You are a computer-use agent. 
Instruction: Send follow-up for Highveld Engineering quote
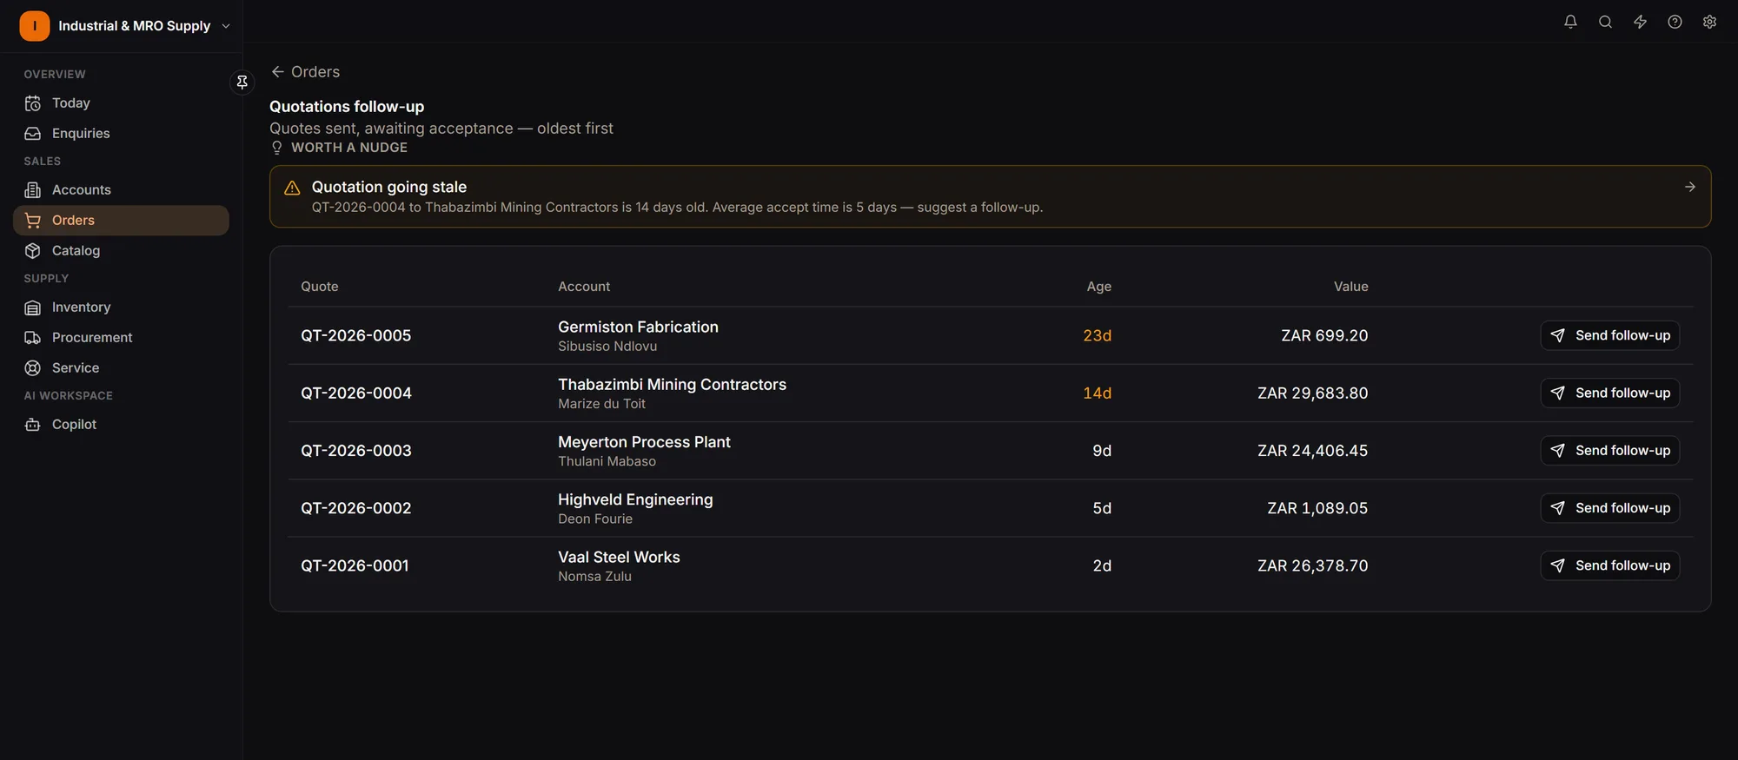1609,508
